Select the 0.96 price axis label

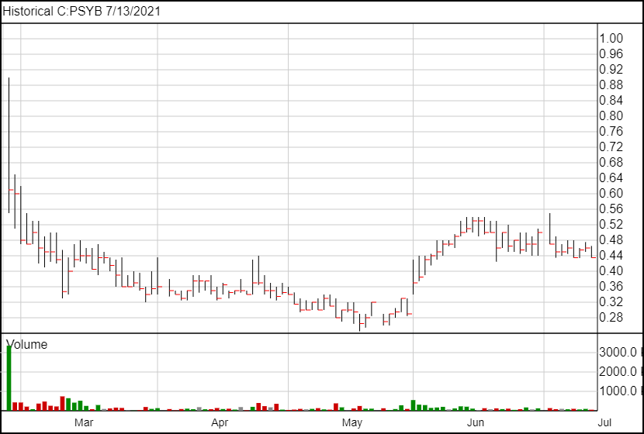[x=611, y=54]
